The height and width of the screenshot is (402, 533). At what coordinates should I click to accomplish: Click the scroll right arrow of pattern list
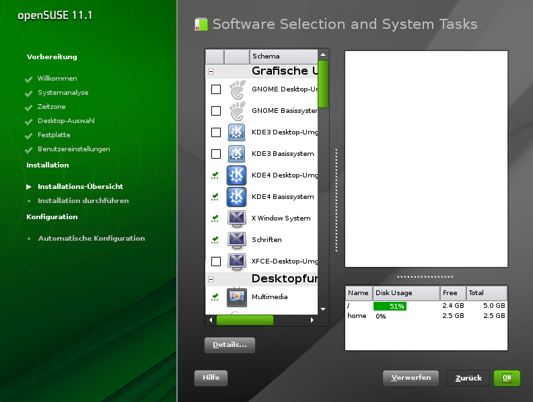pos(312,320)
